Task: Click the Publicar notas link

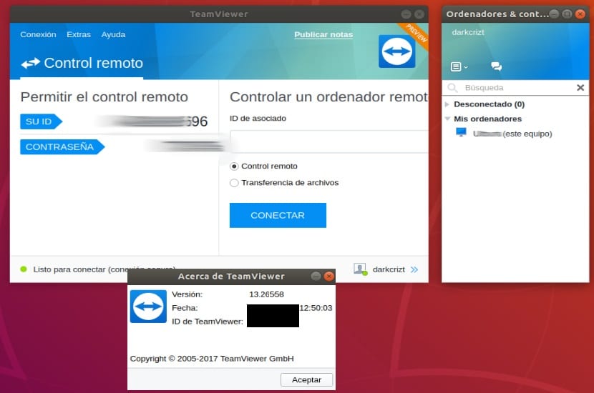Action: (x=323, y=34)
